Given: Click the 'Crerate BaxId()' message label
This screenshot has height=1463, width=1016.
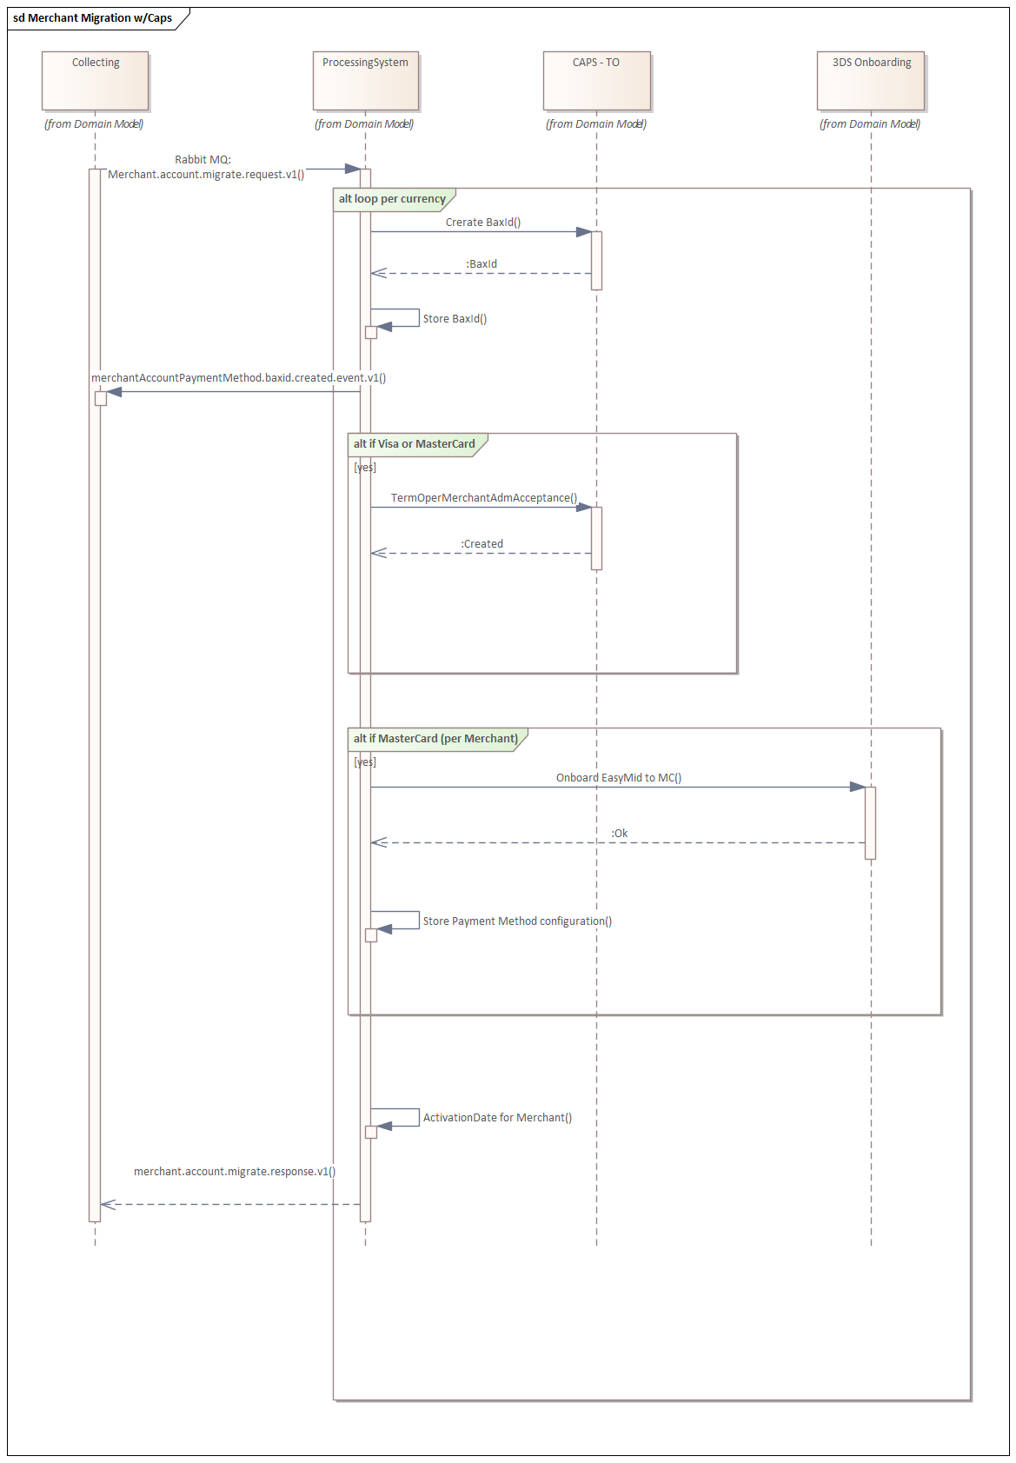Looking at the screenshot, I should 483,223.
